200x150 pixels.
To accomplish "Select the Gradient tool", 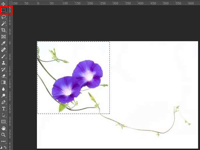I will [4, 82].
